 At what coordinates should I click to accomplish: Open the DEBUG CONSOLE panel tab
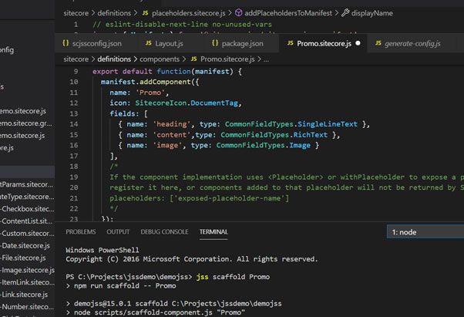(164, 231)
